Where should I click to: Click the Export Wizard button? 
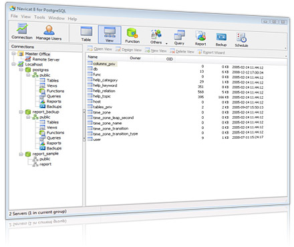211,52
